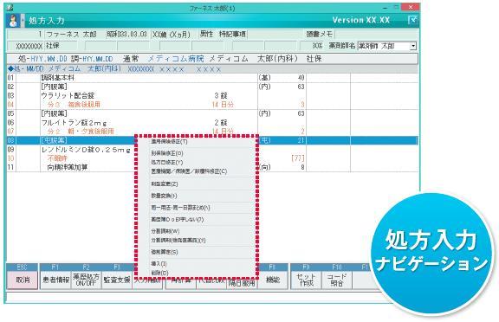The width and height of the screenshot is (499, 322).
Task: Click the checkmark icon beside Version text
Action: pyautogui.click(x=412, y=21)
